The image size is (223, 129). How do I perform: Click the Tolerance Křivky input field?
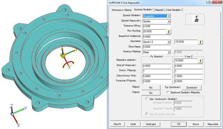[157, 26]
